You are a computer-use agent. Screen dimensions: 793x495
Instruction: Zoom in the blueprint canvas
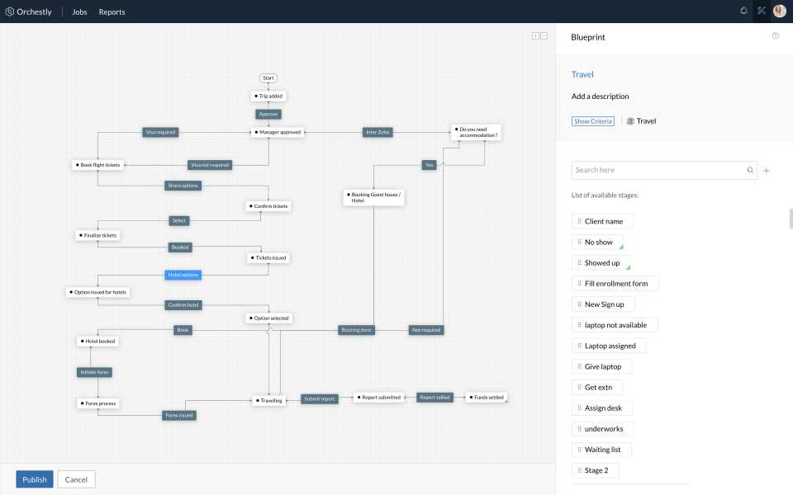click(x=535, y=35)
